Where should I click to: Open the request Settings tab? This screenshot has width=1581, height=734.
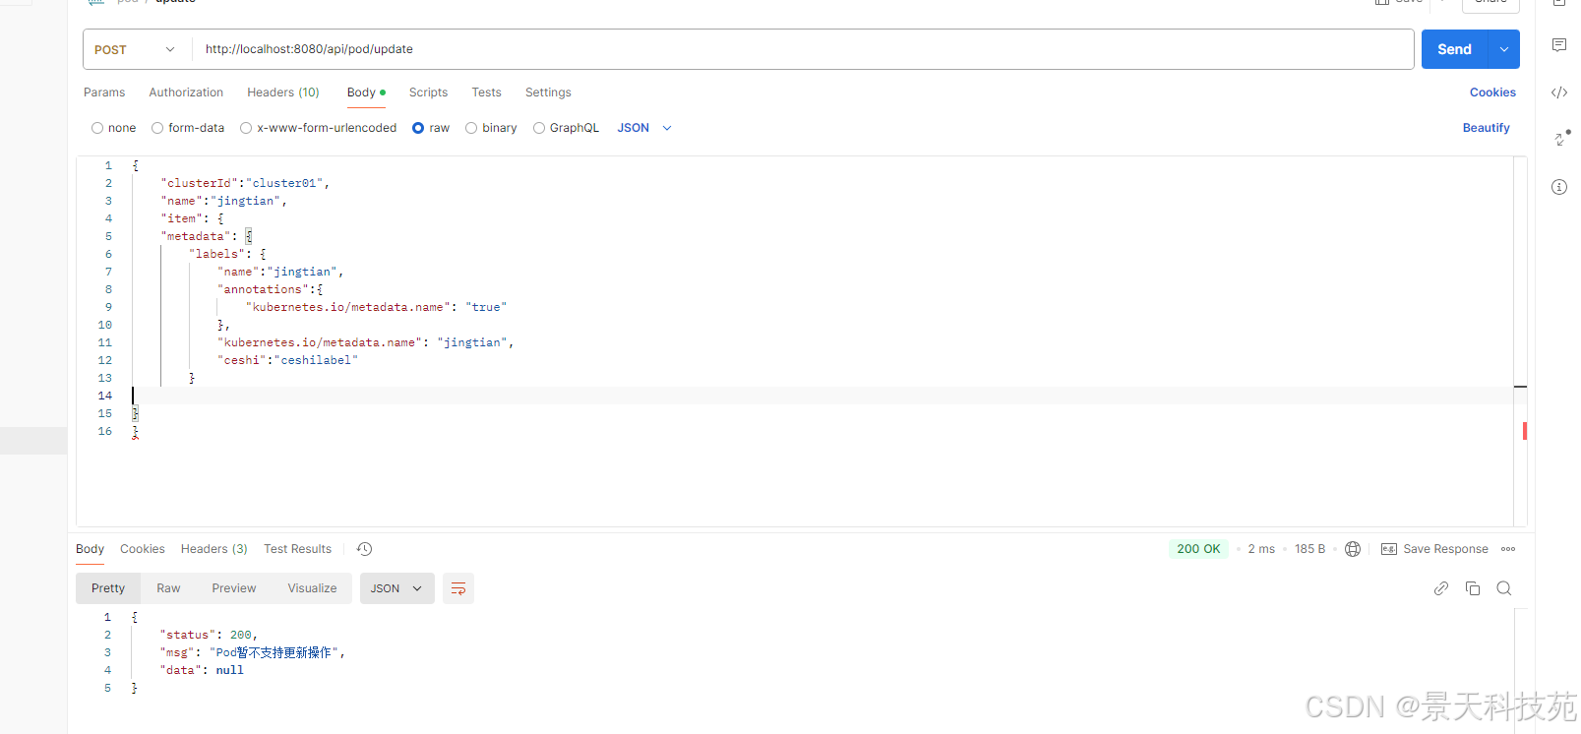(548, 92)
